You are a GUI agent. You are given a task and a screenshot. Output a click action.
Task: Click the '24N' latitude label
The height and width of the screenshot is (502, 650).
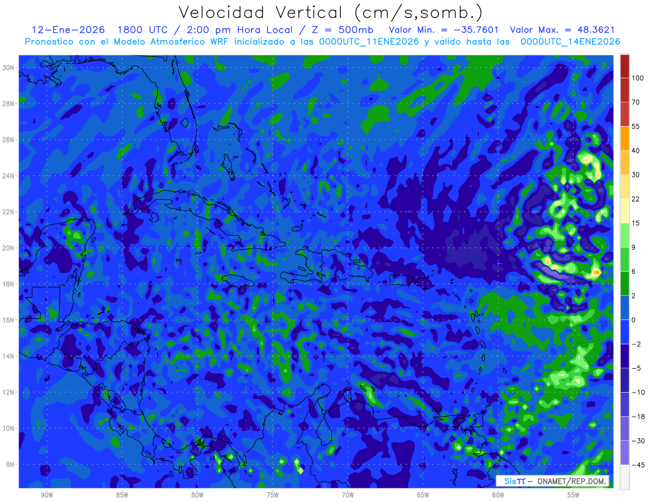click(x=9, y=175)
